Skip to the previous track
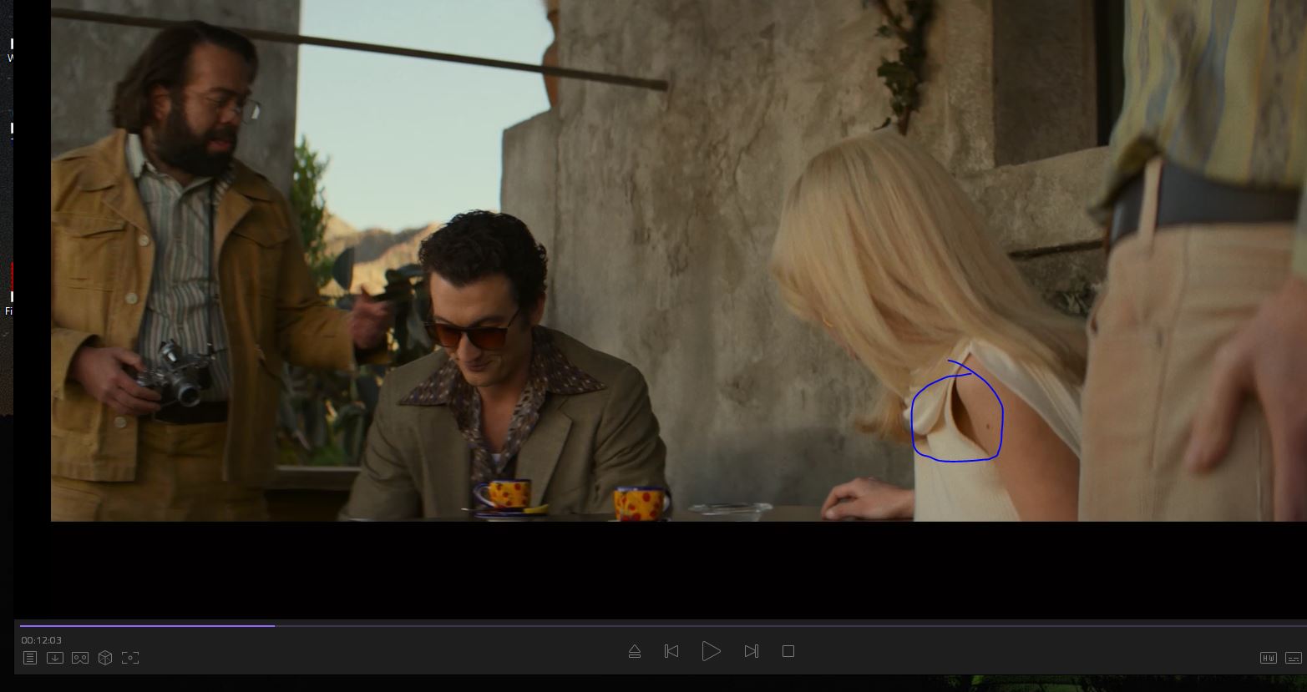Viewport: 1307px width, 692px height. (x=671, y=651)
